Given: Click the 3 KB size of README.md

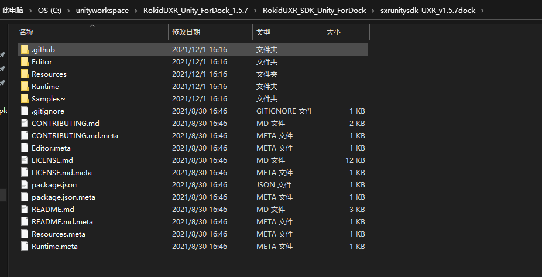Looking at the screenshot, I should click(357, 209).
